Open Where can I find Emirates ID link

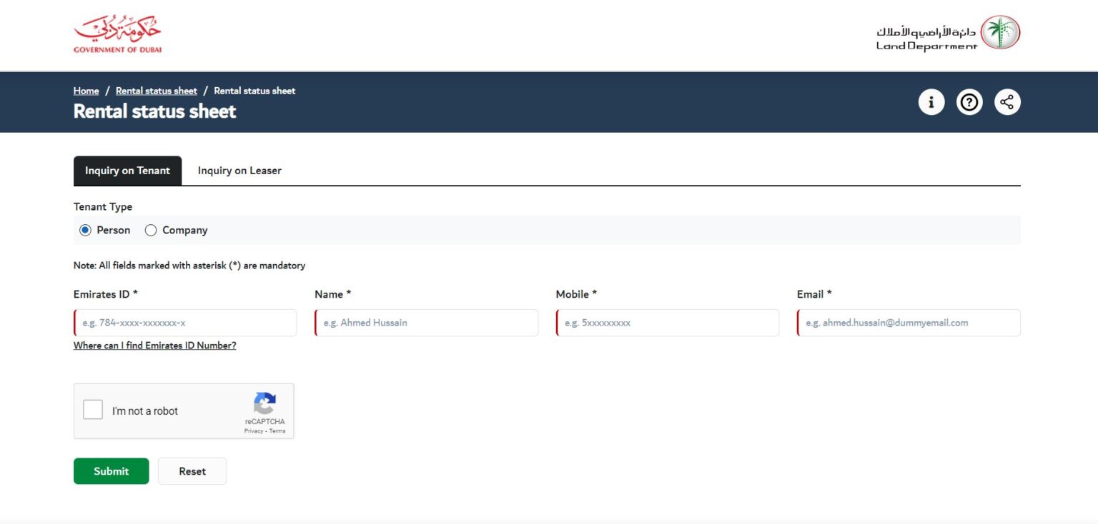[x=154, y=346]
